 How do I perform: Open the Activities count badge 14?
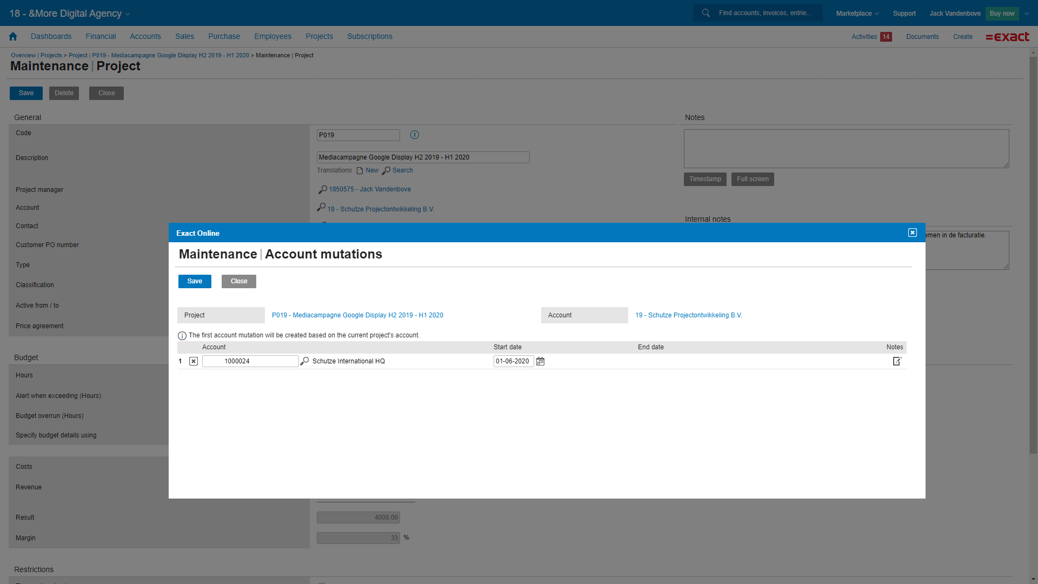pos(886,37)
